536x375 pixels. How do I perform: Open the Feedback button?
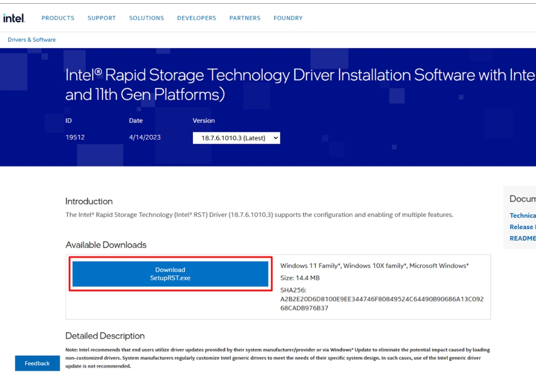coord(38,363)
